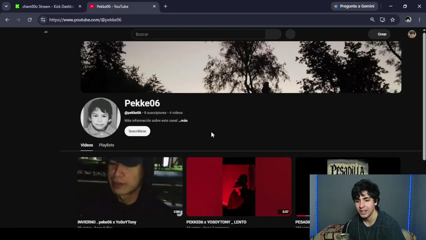Click the Pregunta a Gemini button
The height and width of the screenshot is (240, 426).
(x=354, y=6)
